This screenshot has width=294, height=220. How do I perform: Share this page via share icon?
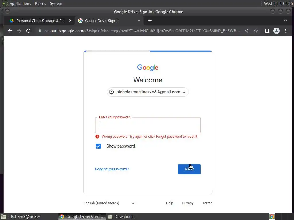[x=247, y=31]
